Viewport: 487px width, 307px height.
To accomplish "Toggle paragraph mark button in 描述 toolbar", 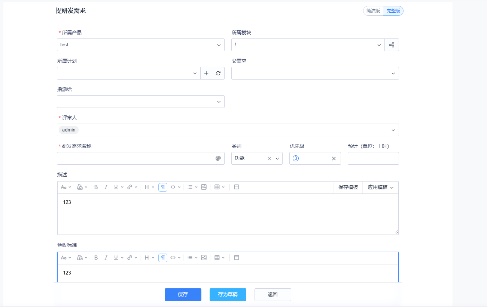I will [163, 187].
